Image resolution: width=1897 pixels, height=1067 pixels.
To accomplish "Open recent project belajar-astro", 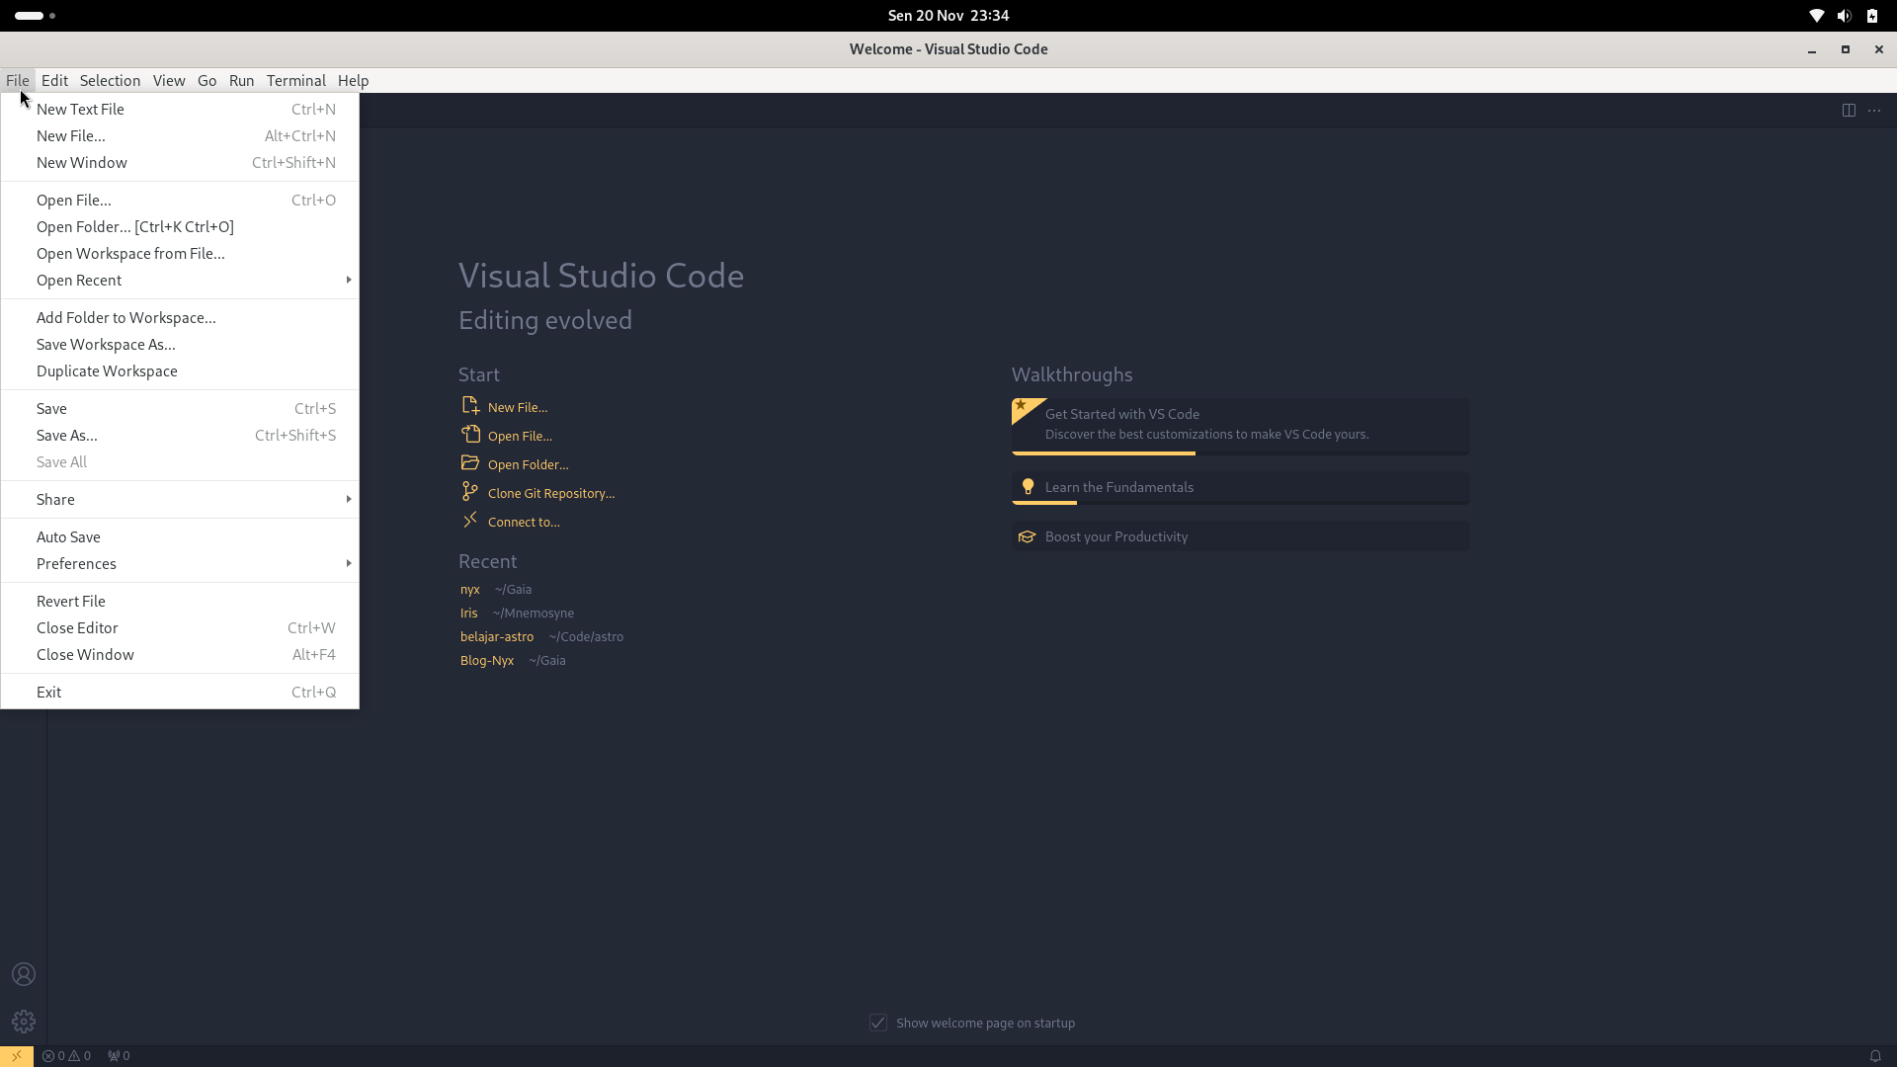I will [496, 636].
